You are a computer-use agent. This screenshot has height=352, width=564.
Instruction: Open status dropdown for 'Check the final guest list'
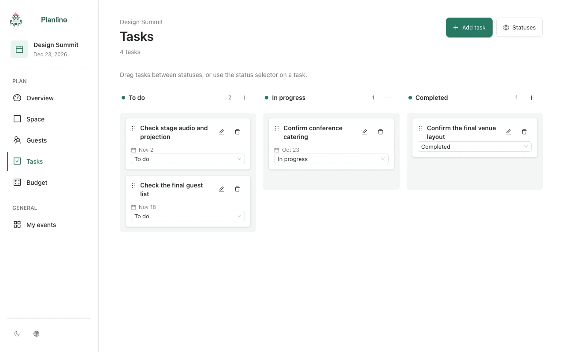[x=188, y=216]
